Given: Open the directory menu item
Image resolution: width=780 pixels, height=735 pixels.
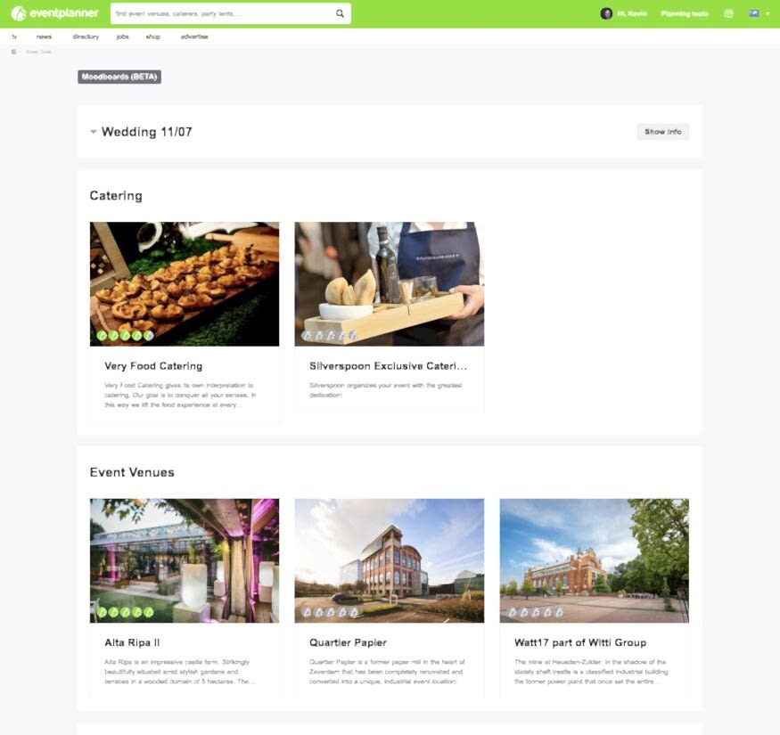Looking at the screenshot, I should [86, 37].
